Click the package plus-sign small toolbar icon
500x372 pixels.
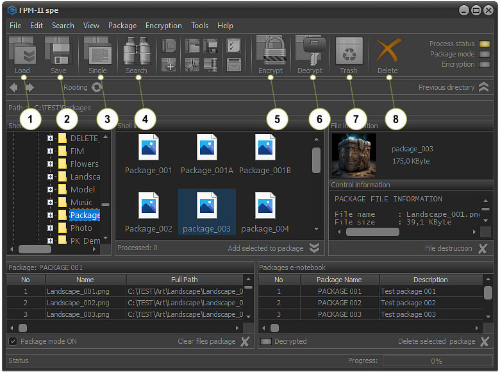click(x=169, y=65)
